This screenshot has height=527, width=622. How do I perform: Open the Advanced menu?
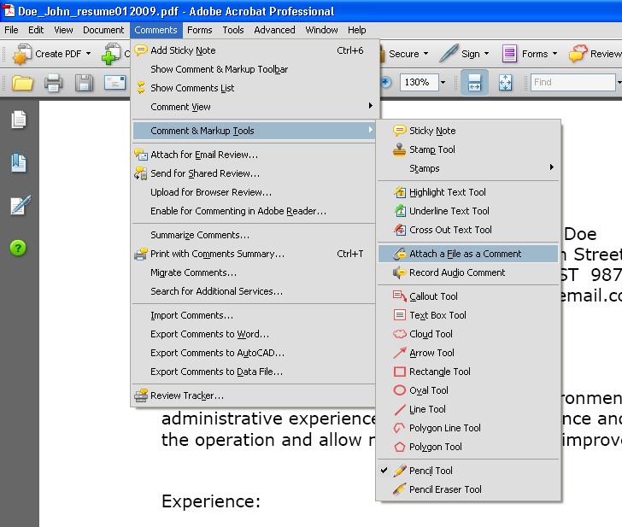click(x=274, y=30)
